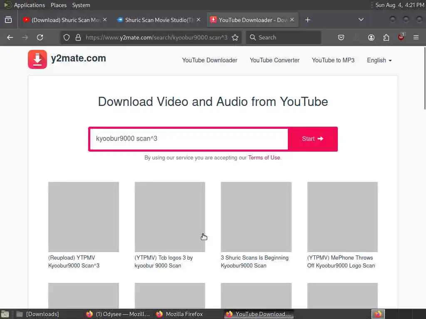This screenshot has height=319, width=426.
Task: Open the Applications menu
Action: (x=30, y=5)
